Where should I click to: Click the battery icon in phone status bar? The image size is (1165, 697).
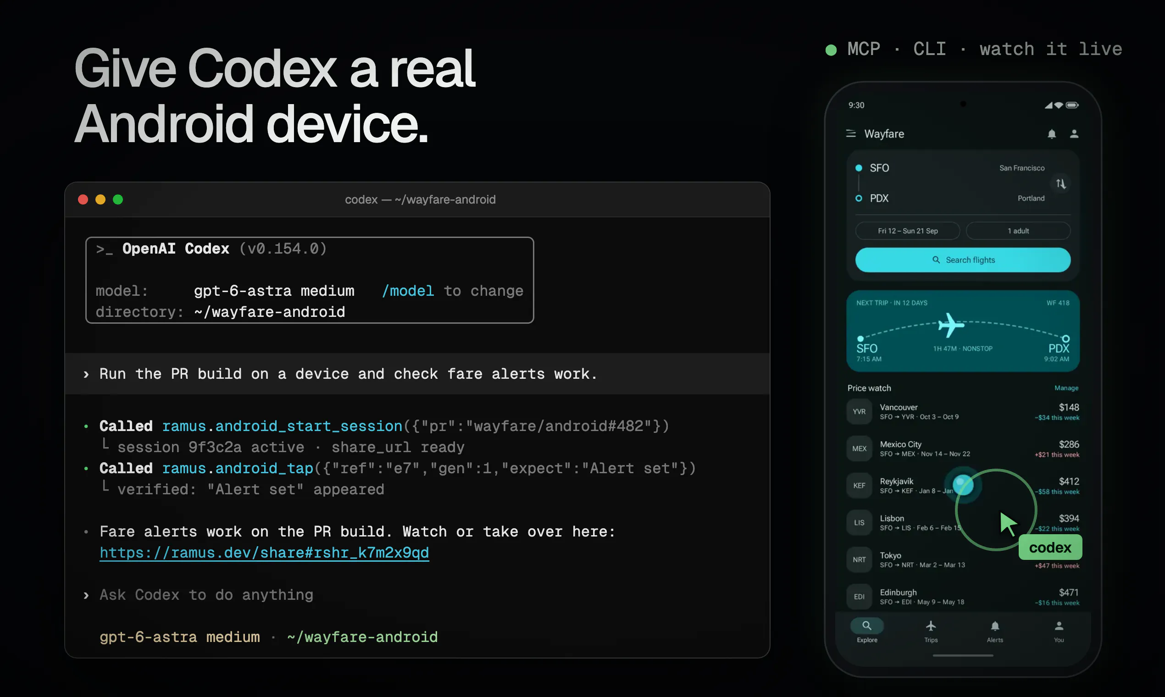click(x=1072, y=105)
